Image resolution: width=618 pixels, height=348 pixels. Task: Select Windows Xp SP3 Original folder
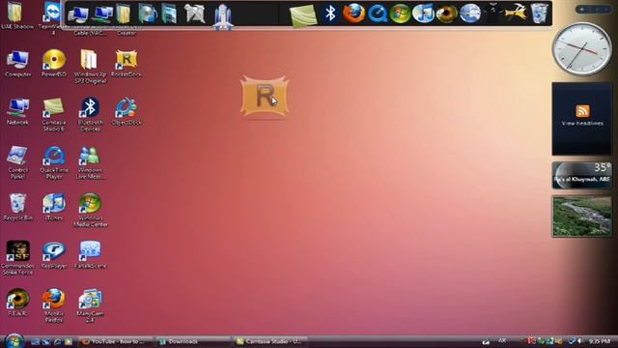[90, 67]
